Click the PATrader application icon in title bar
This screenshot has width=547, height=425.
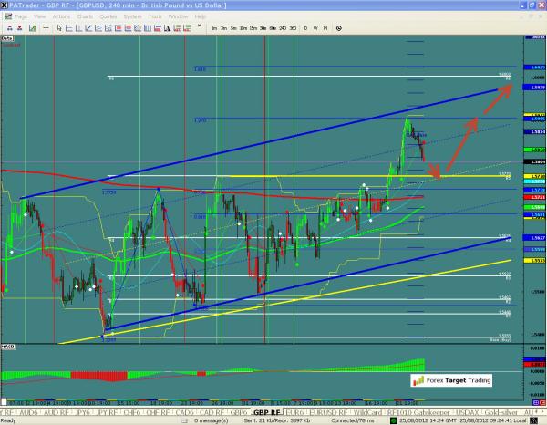[x=6, y=5]
